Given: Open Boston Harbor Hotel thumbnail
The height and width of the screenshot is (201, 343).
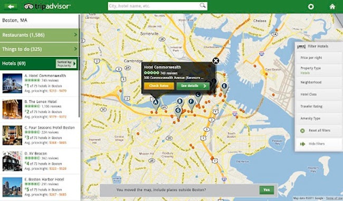Looking at the screenshot, I should [x=12, y=187].
